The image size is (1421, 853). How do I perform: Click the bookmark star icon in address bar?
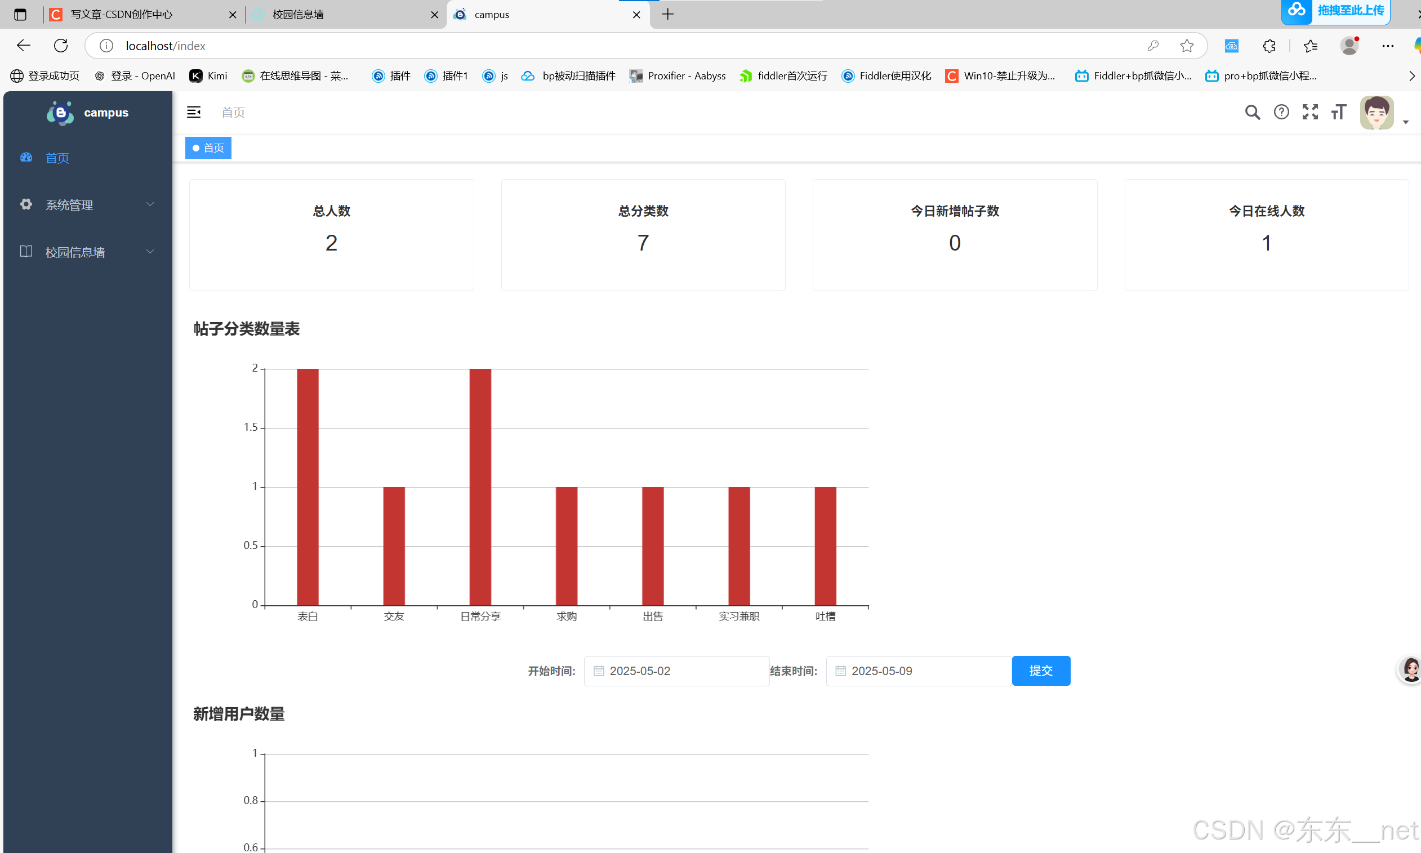tap(1187, 46)
